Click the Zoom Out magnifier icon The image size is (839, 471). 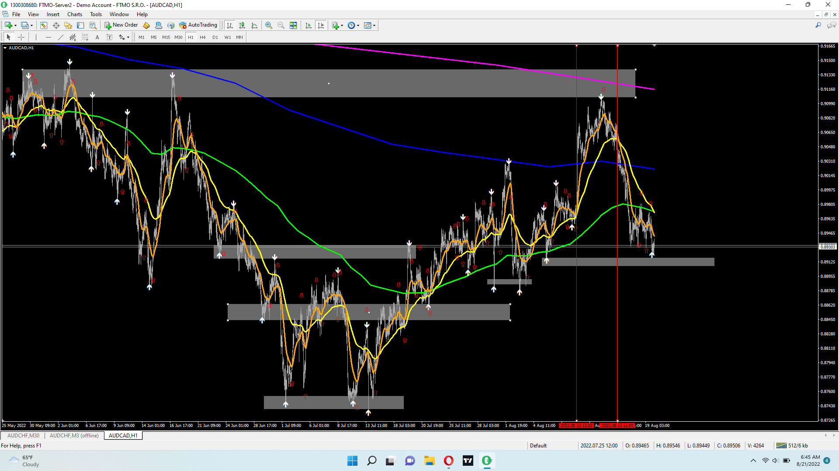pyautogui.click(x=281, y=25)
